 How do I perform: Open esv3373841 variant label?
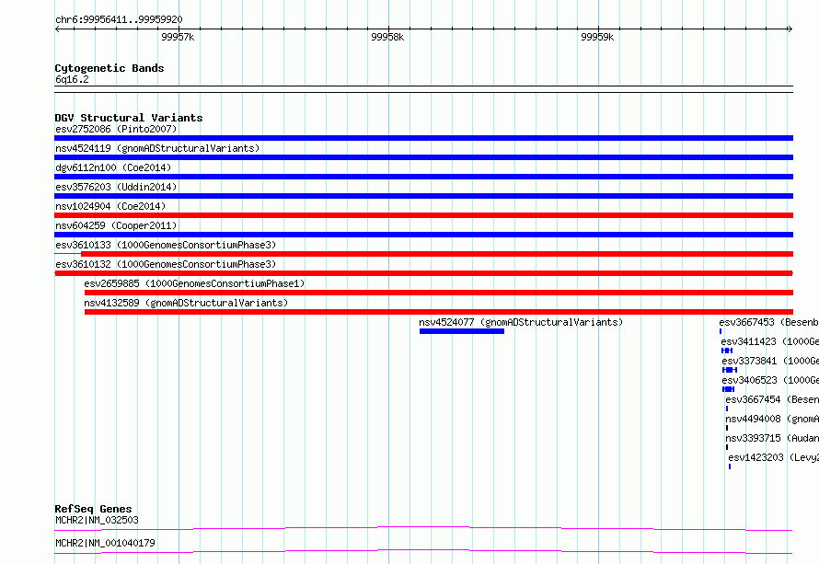point(770,361)
